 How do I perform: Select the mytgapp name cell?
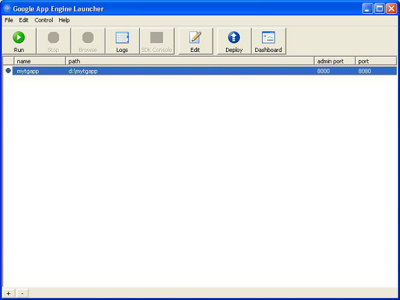click(28, 71)
